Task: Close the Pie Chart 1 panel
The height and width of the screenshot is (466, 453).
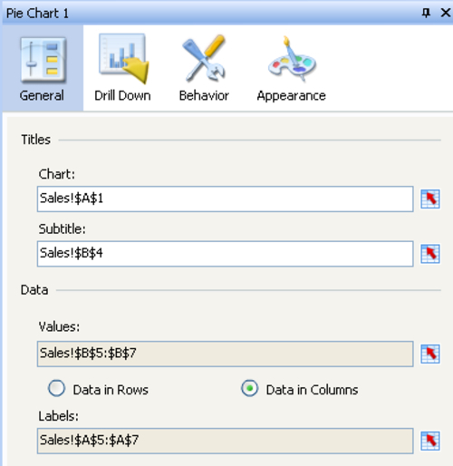Action: pyautogui.click(x=446, y=13)
